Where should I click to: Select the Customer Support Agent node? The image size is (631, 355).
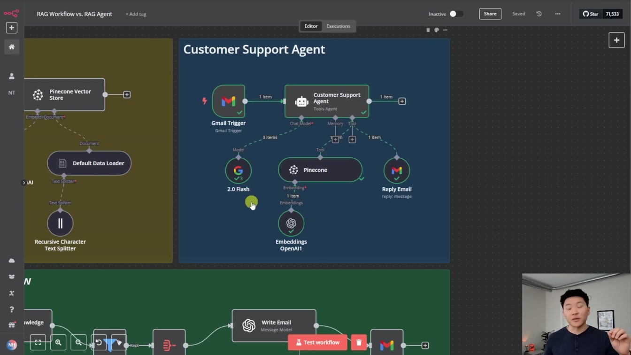(x=327, y=101)
